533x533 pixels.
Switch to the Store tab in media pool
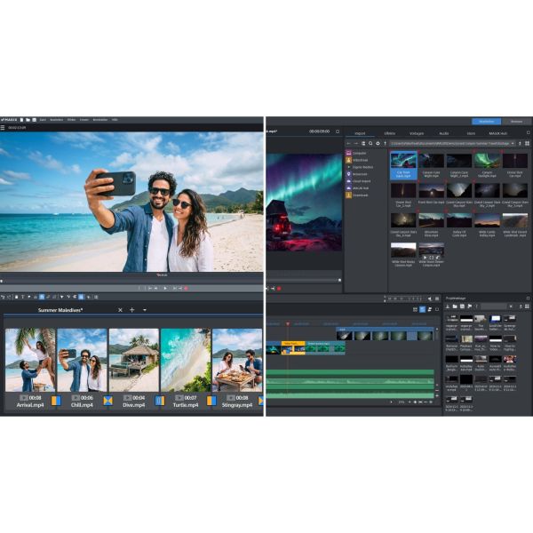click(x=471, y=133)
